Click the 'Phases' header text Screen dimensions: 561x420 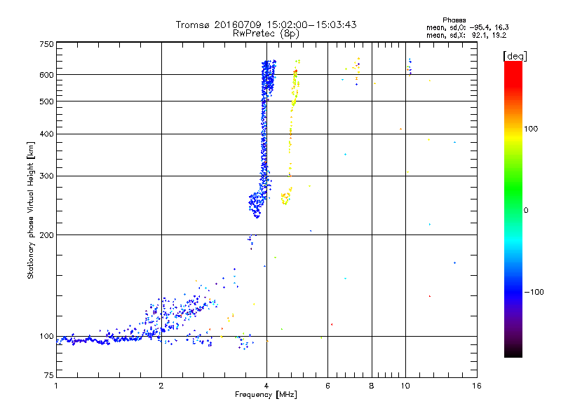coord(454,20)
